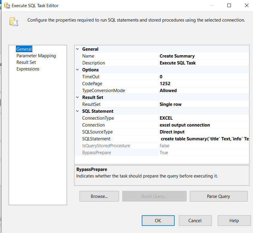Open Help for the Execute SQL Task
The height and width of the screenshot is (233, 253).
point(234,220)
